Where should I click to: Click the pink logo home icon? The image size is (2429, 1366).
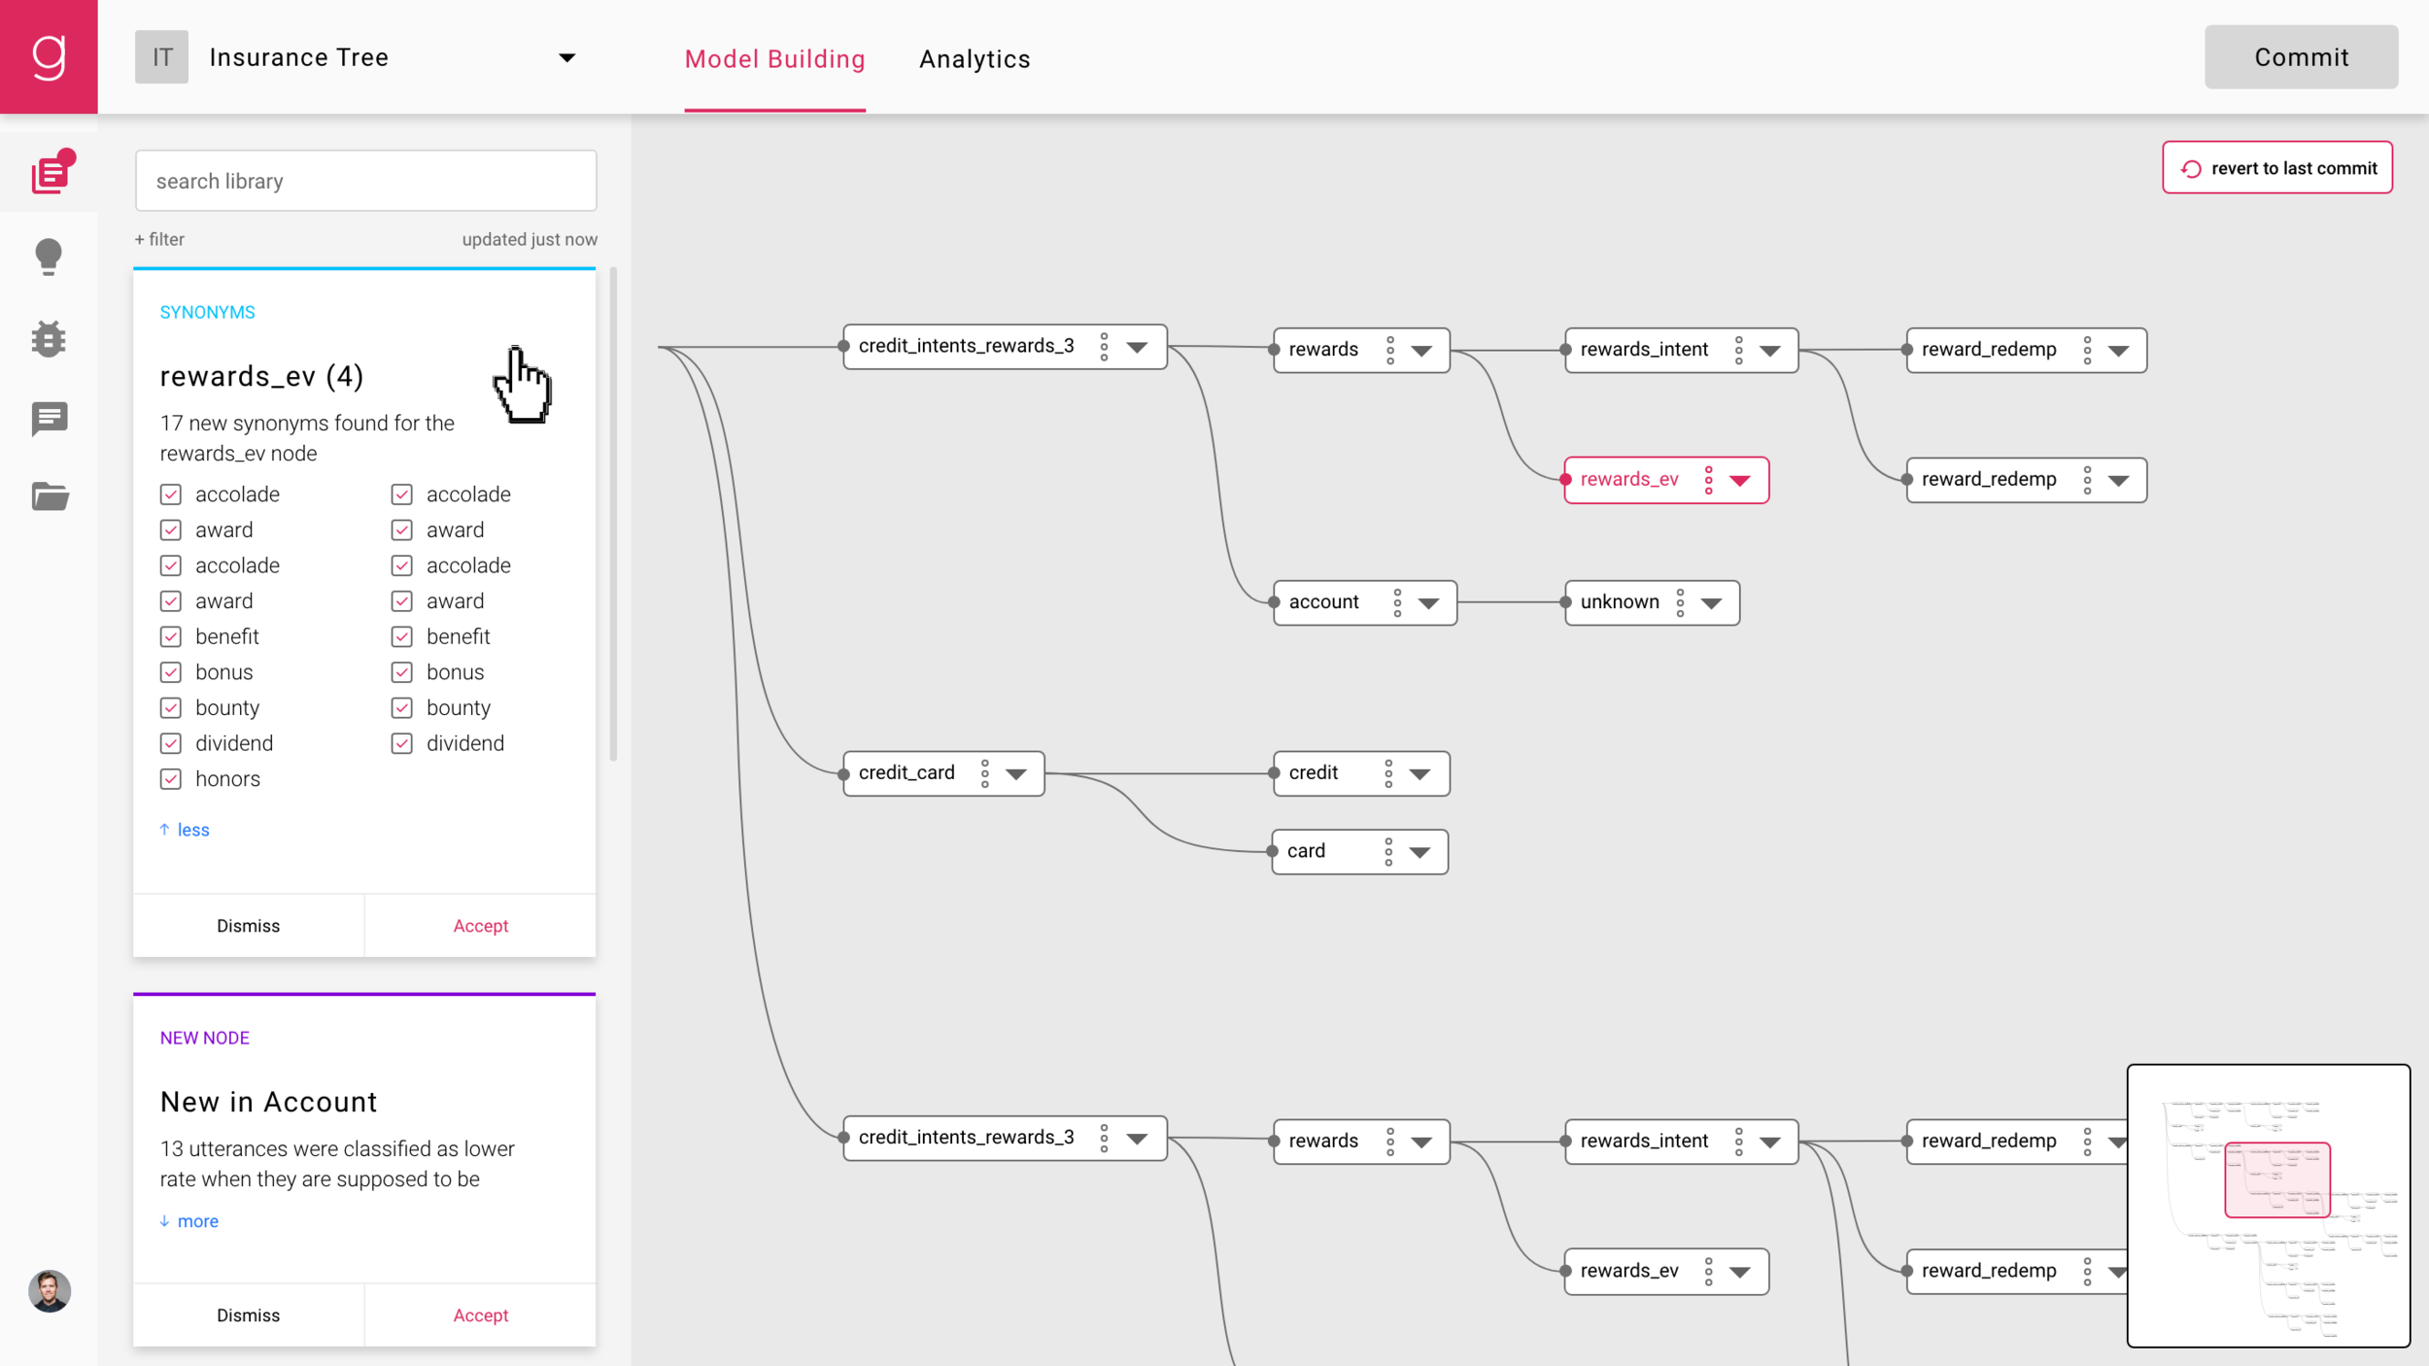[x=49, y=56]
